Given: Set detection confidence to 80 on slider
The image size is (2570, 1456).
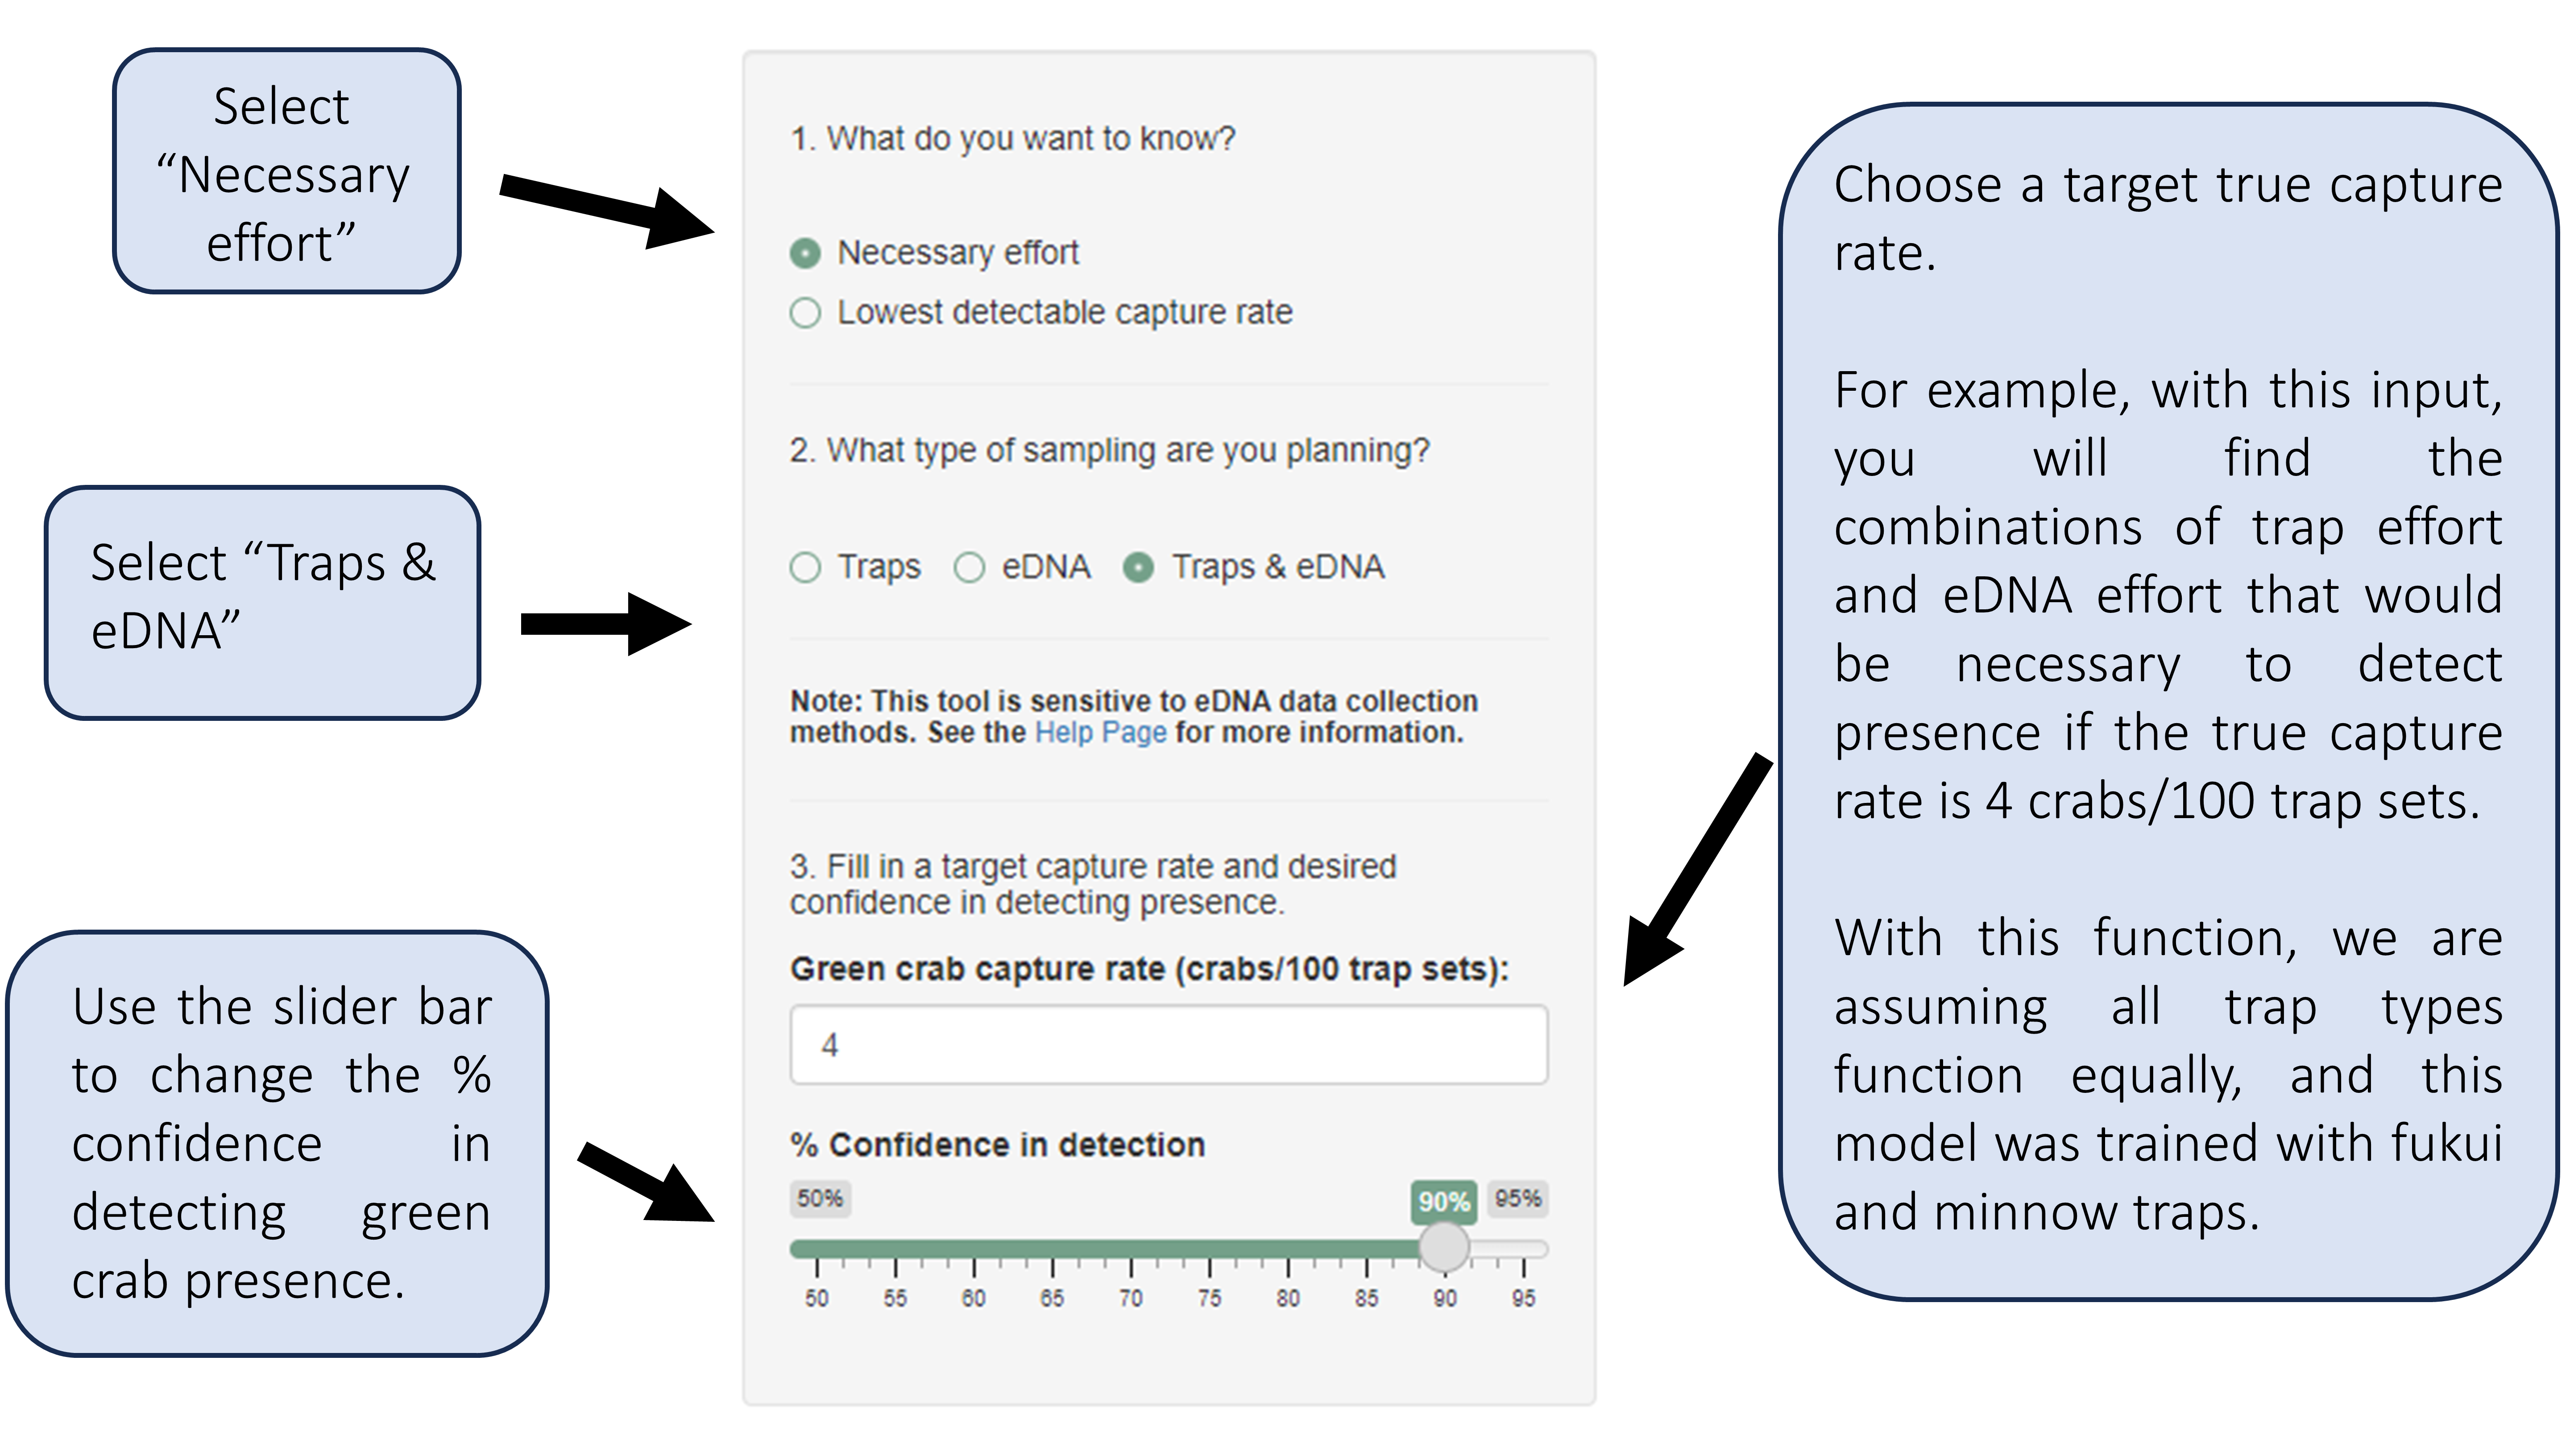Looking at the screenshot, I should tap(1288, 1249).
